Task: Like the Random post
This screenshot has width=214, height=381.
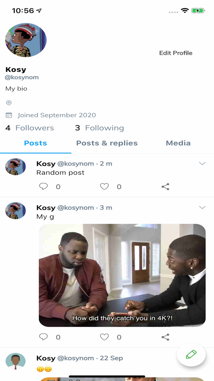Action: pos(104,187)
